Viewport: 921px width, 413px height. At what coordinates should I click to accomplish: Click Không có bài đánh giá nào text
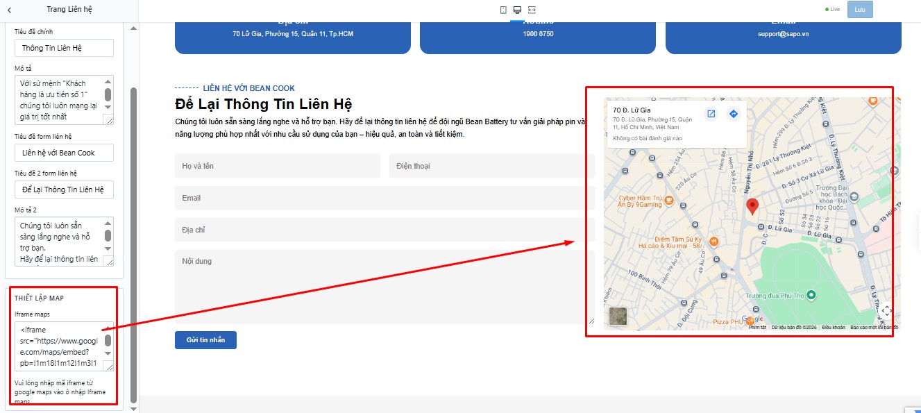(x=648, y=139)
